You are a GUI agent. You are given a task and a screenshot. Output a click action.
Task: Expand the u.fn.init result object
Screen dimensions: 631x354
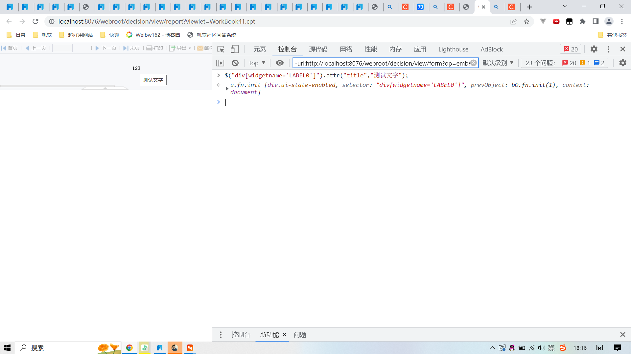[227, 88]
